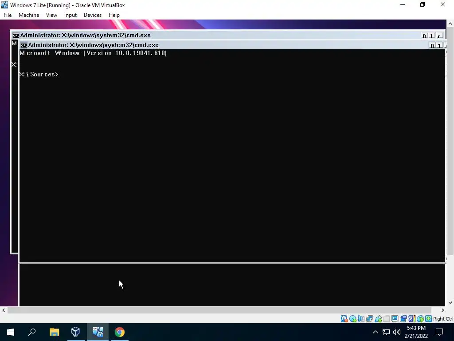
Task: Click the VirtualBox window title bar icon
Action: pyautogui.click(x=4, y=5)
